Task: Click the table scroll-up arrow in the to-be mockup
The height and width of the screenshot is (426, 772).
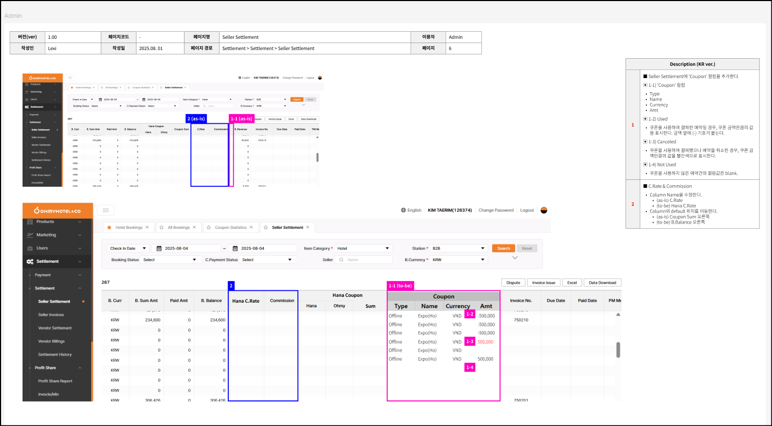Action: pyautogui.click(x=618, y=314)
